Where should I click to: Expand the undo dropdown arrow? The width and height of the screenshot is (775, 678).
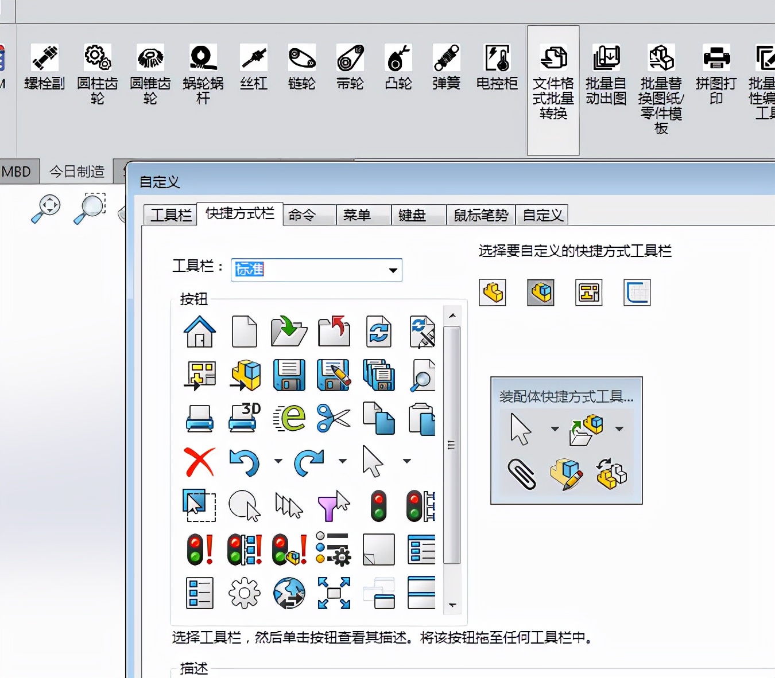[x=279, y=461]
